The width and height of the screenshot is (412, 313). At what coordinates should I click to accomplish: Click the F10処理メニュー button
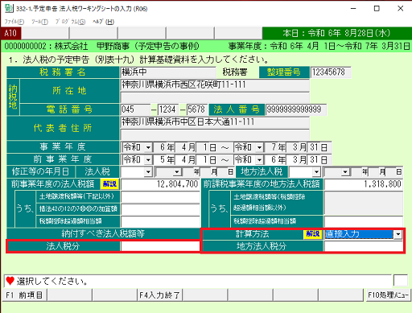(388, 295)
